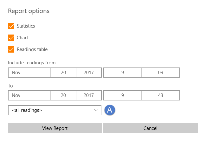Select the From month Nov field
The height and width of the screenshot is (141, 206).
(29, 73)
